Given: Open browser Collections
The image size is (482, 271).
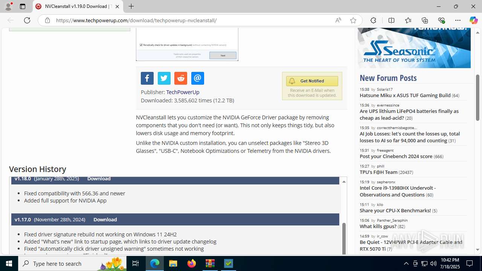Looking at the screenshot, I should coord(425,20).
